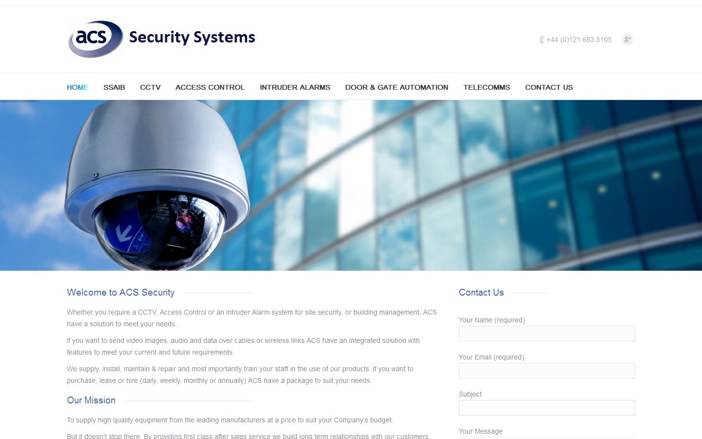The image size is (702, 439).
Task: Open the Home menu item
Action: (x=78, y=87)
